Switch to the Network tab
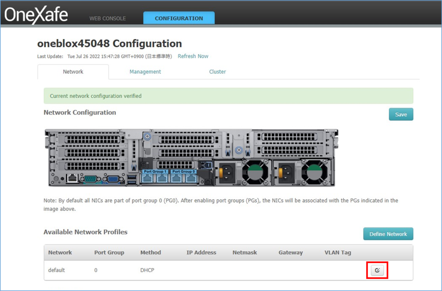Image resolution: width=442 pixels, height=291 pixels. tap(73, 72)
